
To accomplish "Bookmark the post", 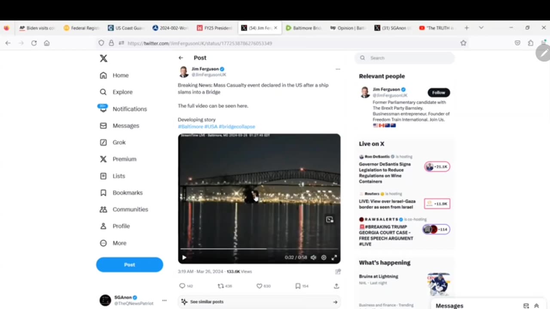I will (x=298, y=286).
